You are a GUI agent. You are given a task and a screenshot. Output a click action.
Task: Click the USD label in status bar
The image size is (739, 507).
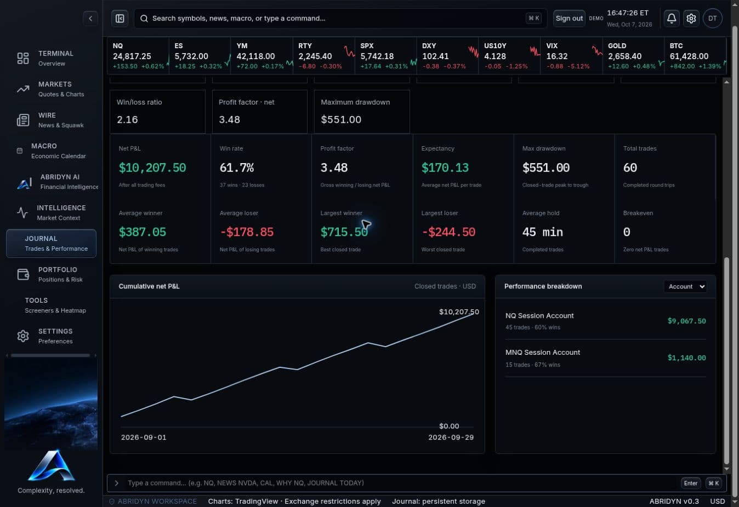(x=718, y=501)
